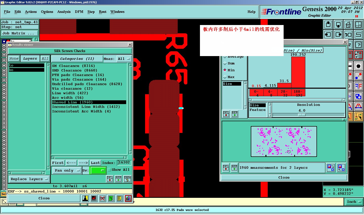Screen dimensions: 364x215
Task: Click the crossed-out REF icon in Results viewer
Action: 102,198
